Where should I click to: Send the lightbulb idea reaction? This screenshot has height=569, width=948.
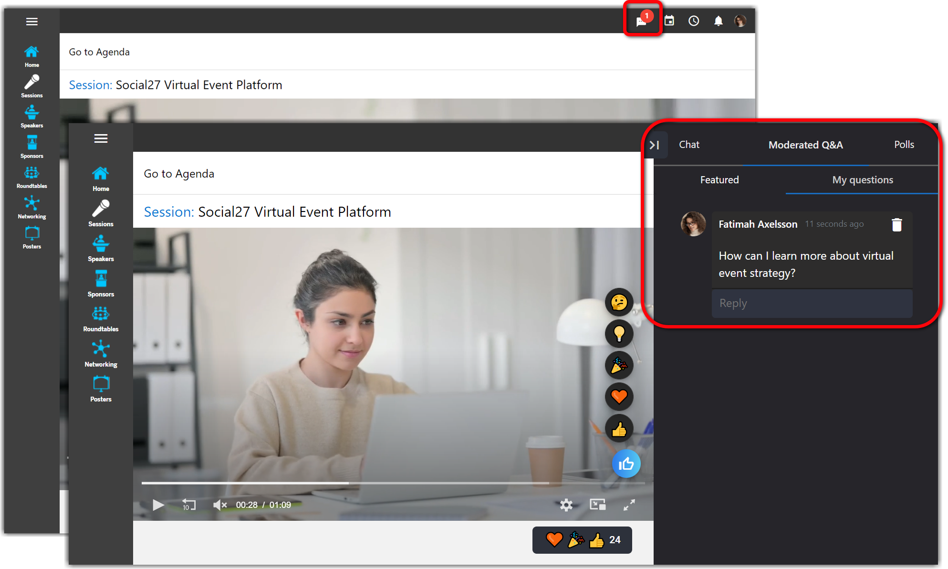tap(619, 334)
